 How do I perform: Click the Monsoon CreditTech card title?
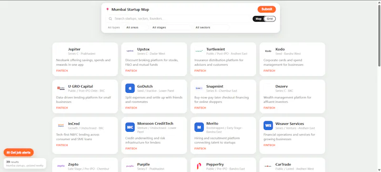155,124
